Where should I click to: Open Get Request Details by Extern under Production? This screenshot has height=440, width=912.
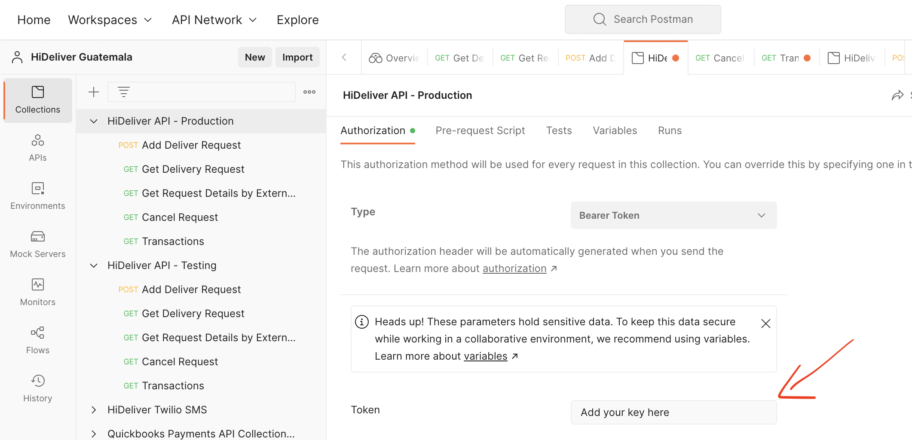(x=201, y=193)
